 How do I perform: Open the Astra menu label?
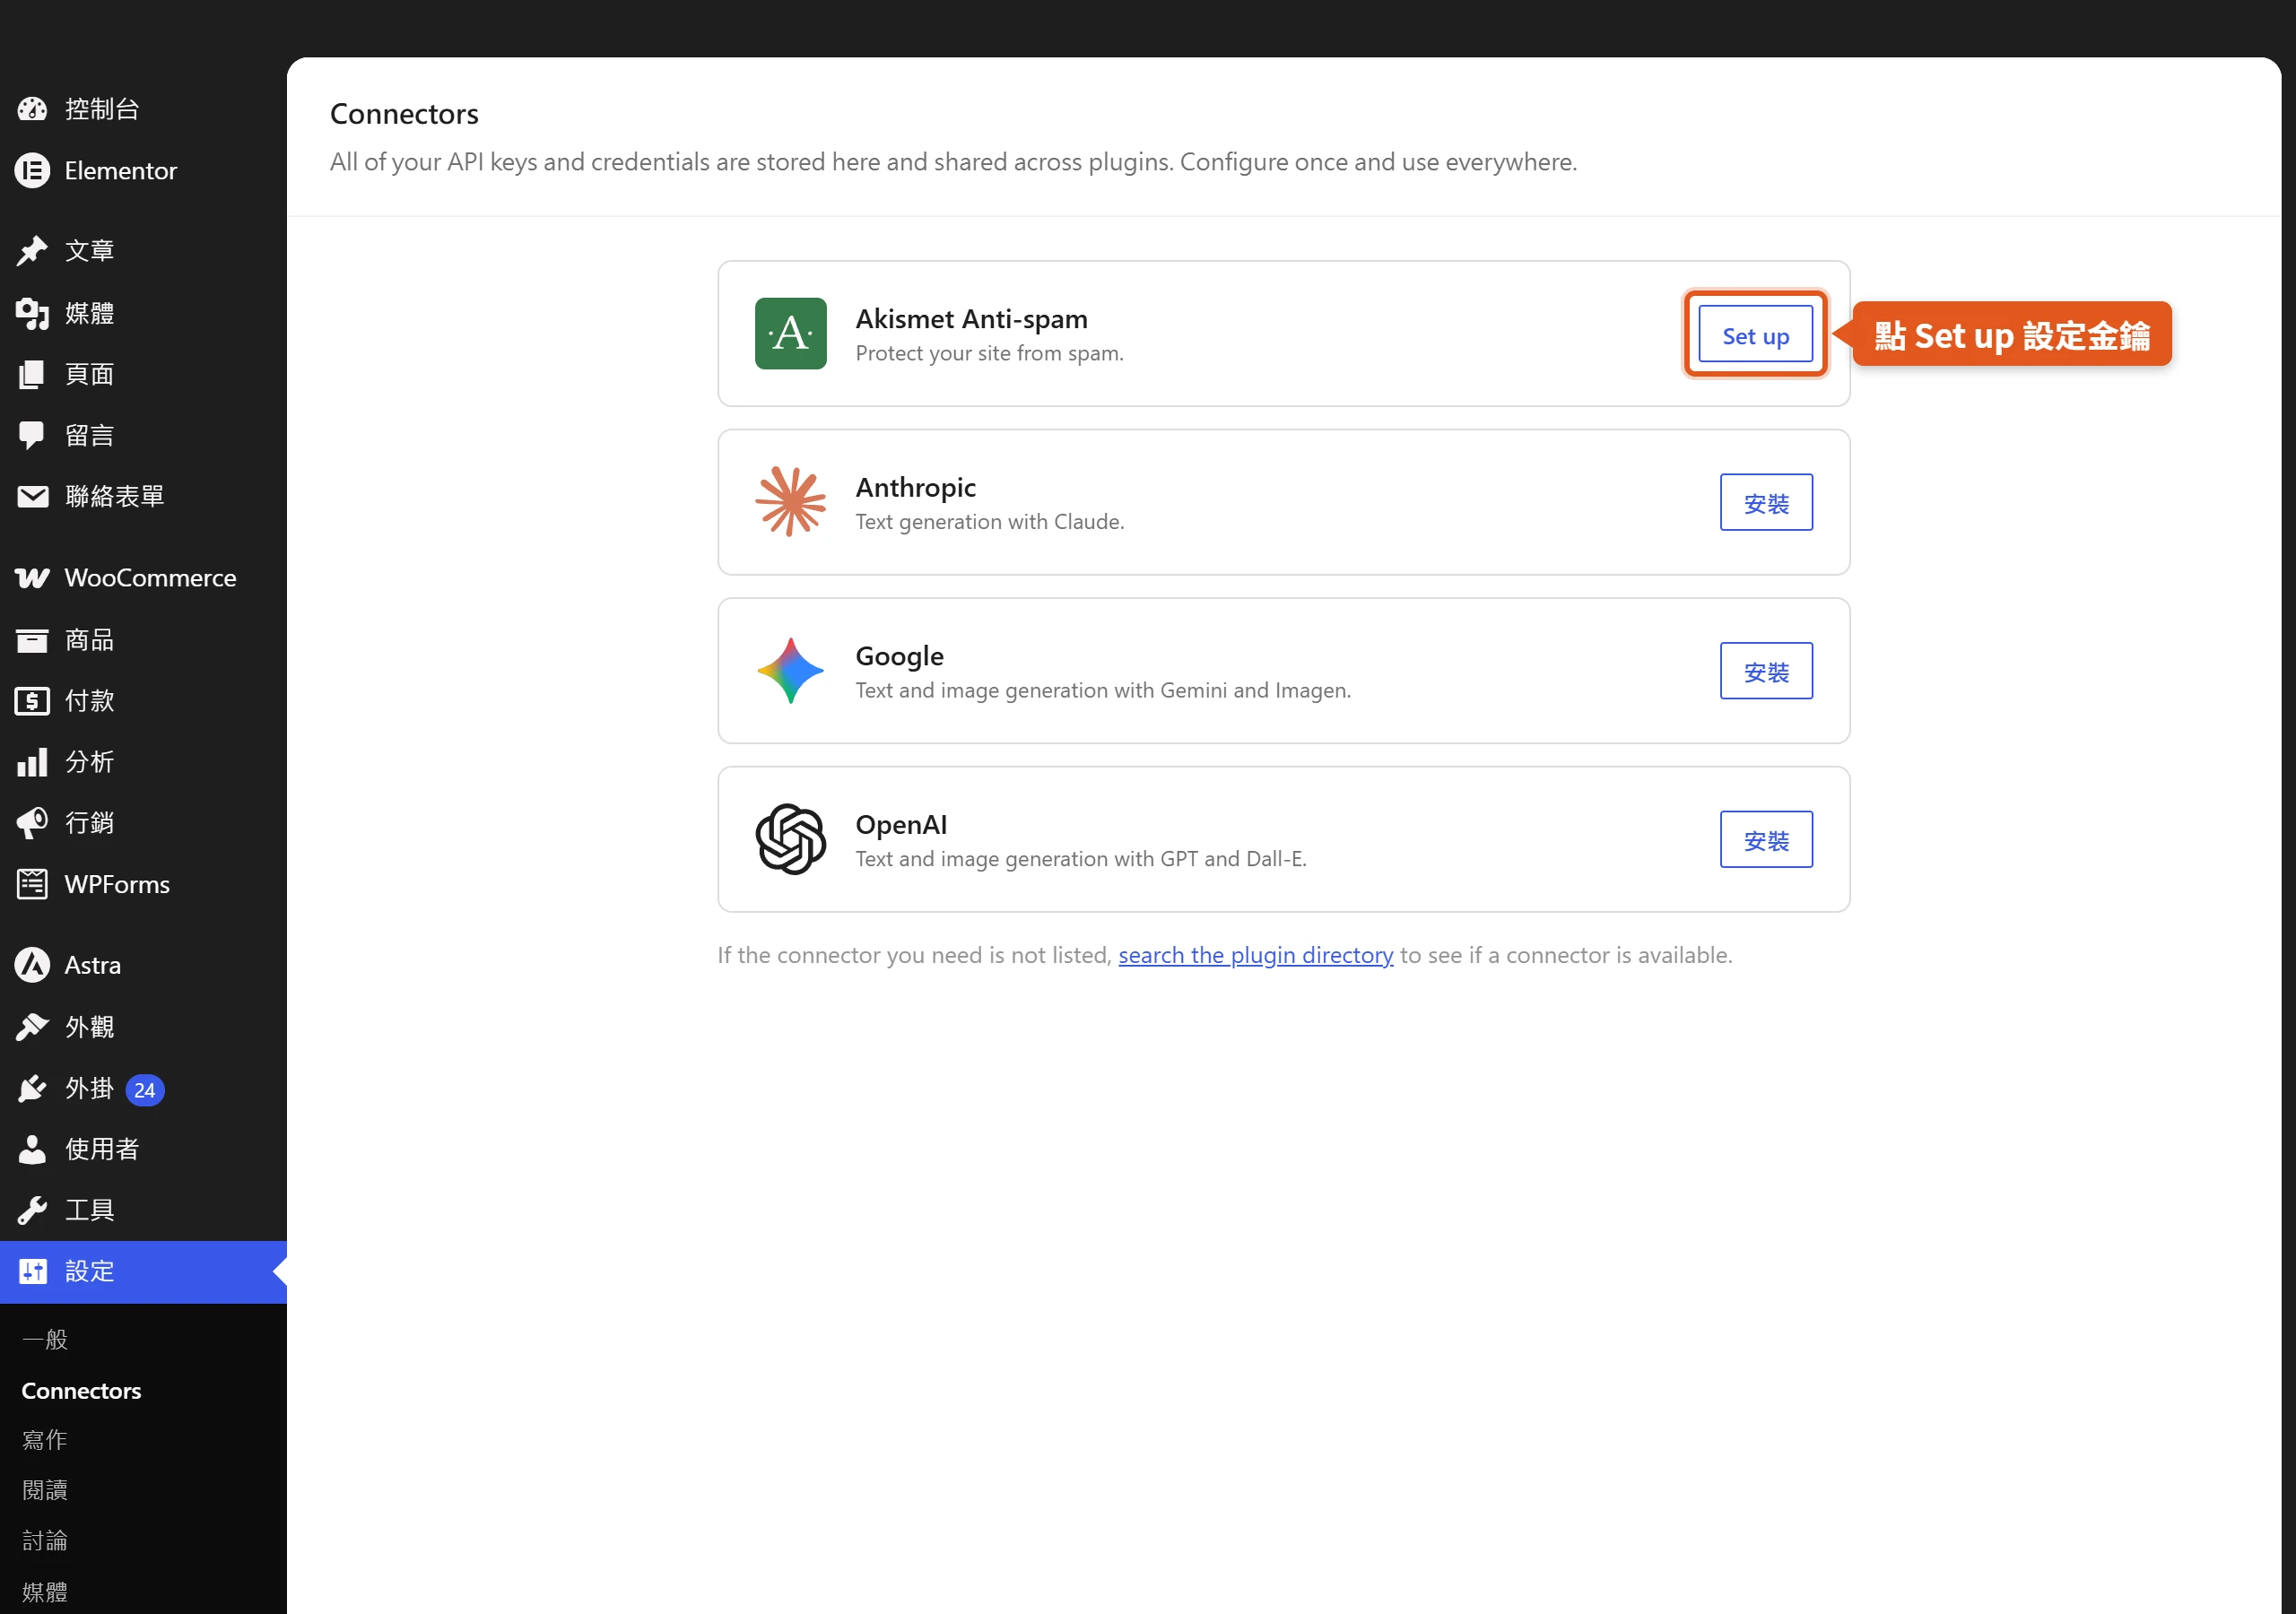pos(92,965)
